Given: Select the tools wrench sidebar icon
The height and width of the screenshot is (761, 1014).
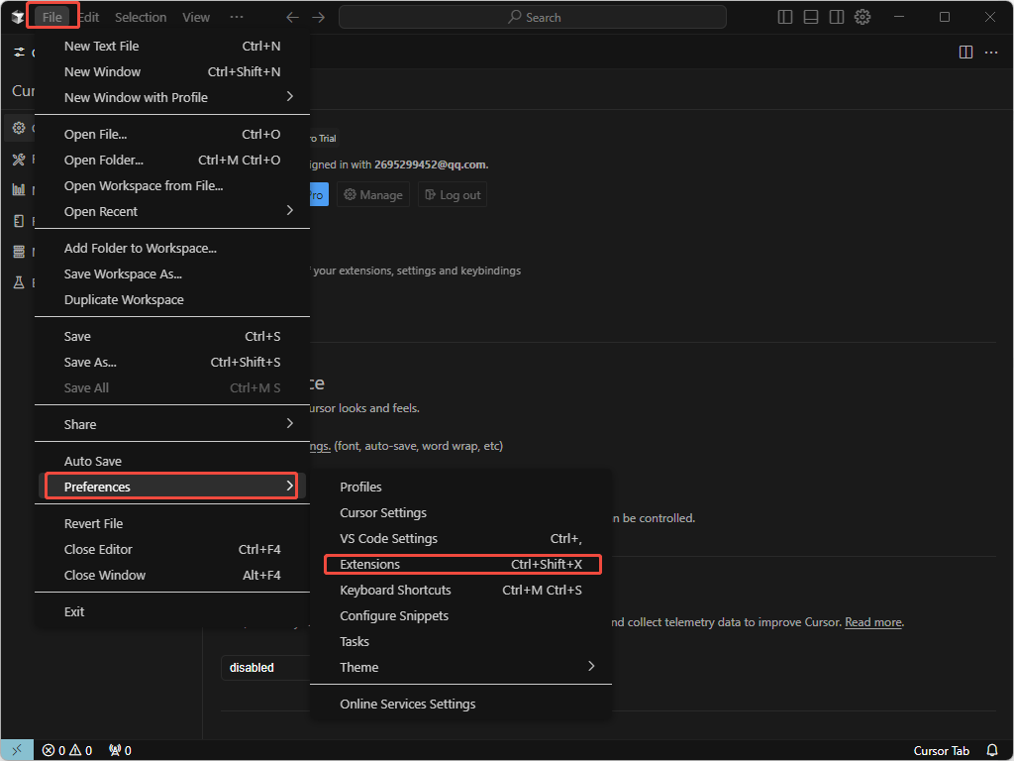Looking at the screenshot, I should (x=19, y=160).
